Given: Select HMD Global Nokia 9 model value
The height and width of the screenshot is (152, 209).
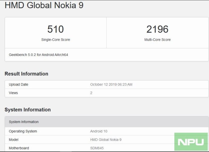Looking at the screenshot, I should 106,140.
